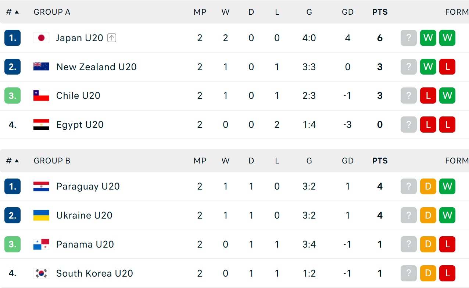The width and height of the screenshot is (469, 288).
Task: Click the Egypt flag icon
Action: tap(41, 125)
